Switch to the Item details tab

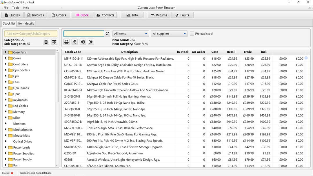click(x=26, y=23)
